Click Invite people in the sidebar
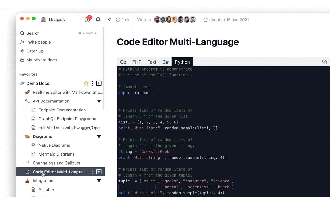Image resolution: width=330 pixels, height=197 pixels. 38,42
